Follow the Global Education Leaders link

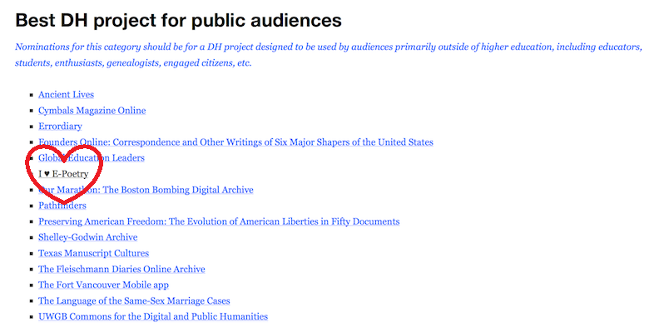pos(91,158)
